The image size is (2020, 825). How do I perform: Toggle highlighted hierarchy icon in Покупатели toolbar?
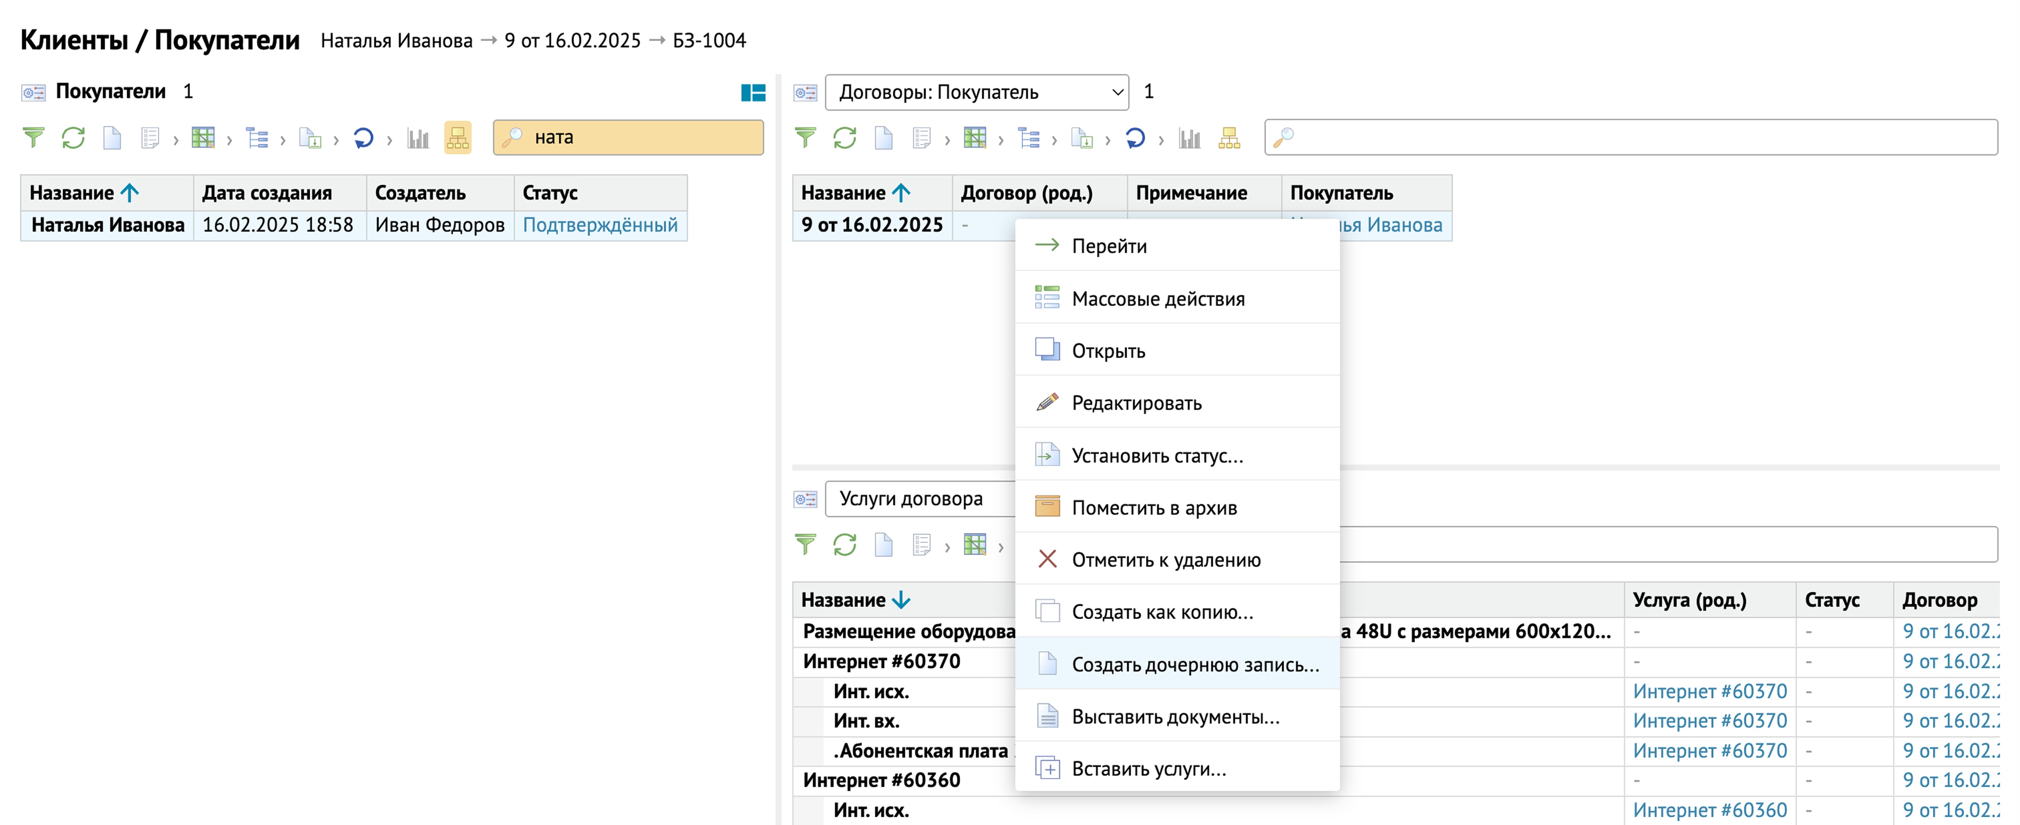coord(458,138)
